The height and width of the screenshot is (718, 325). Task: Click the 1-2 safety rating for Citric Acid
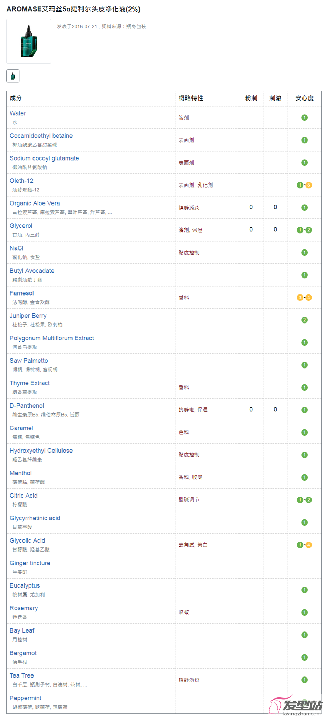tap(304, 500)
